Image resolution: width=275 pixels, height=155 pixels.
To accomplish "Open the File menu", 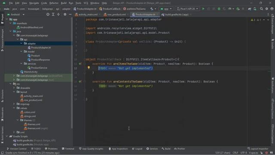I will pos(11,3).
